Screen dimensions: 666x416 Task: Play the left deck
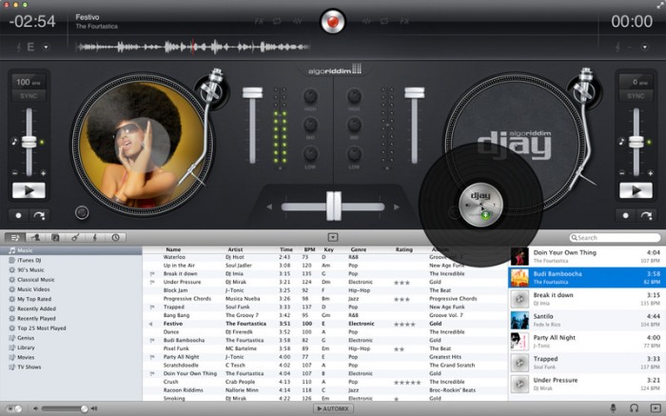(29, 190)
